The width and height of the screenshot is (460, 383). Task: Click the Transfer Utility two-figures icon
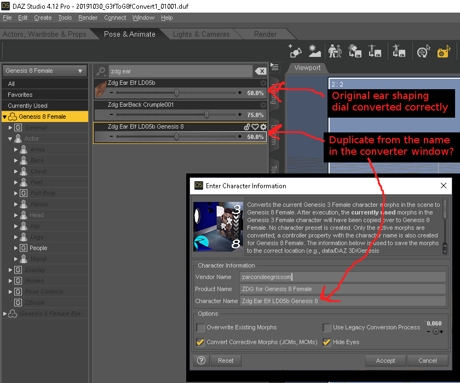[x=335, y=51]
